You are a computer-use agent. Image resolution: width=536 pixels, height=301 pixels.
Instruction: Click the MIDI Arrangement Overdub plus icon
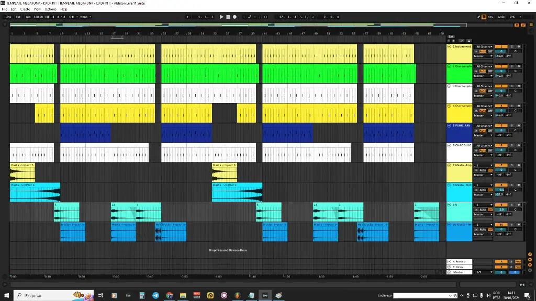[x=244, y=17]
